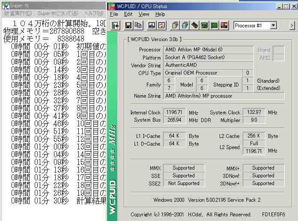Click the red refresh arrows icon
The height and width of the screenshot is (221, 298).
click(x=161, y=26)
